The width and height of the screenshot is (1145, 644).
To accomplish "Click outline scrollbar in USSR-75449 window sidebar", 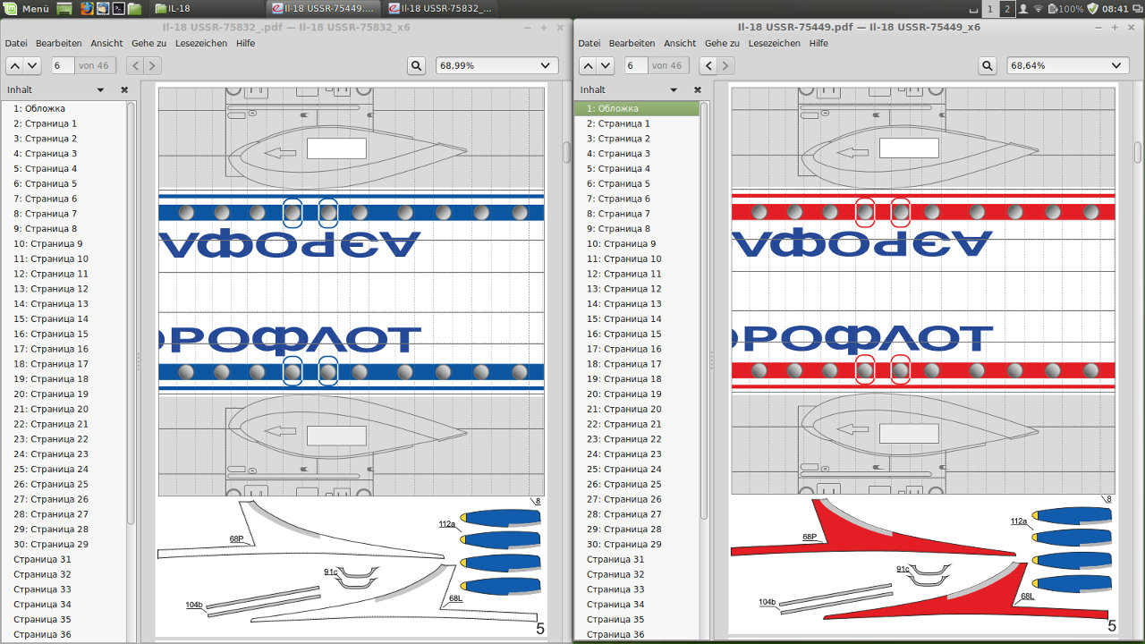I will pyautogui.click(x=703, y=311).
